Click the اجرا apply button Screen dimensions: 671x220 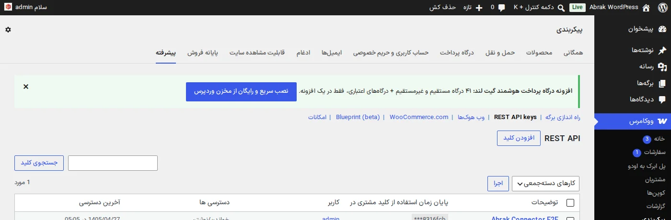click(x=498, y=184)
